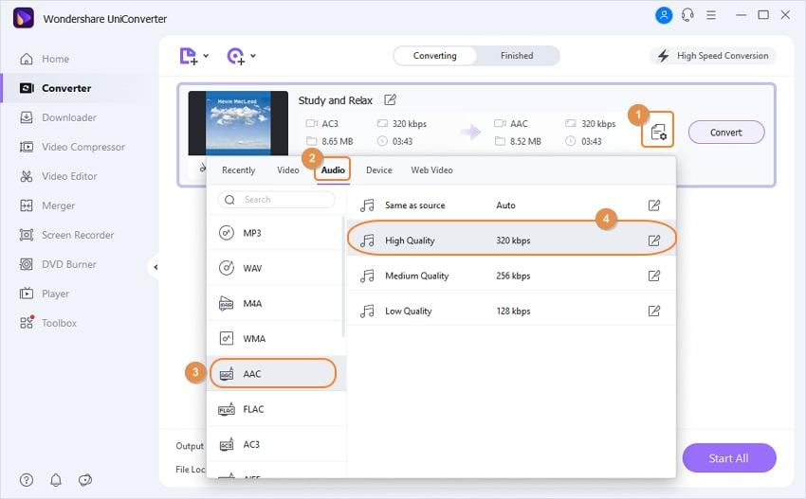Click the Study and Relax thumbnail
Screen dimensions: 806x499
tap(238, 123)
